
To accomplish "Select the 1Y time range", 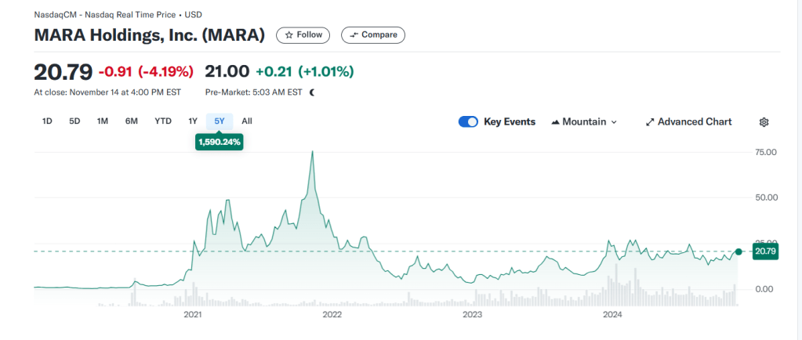I will 193,121.
